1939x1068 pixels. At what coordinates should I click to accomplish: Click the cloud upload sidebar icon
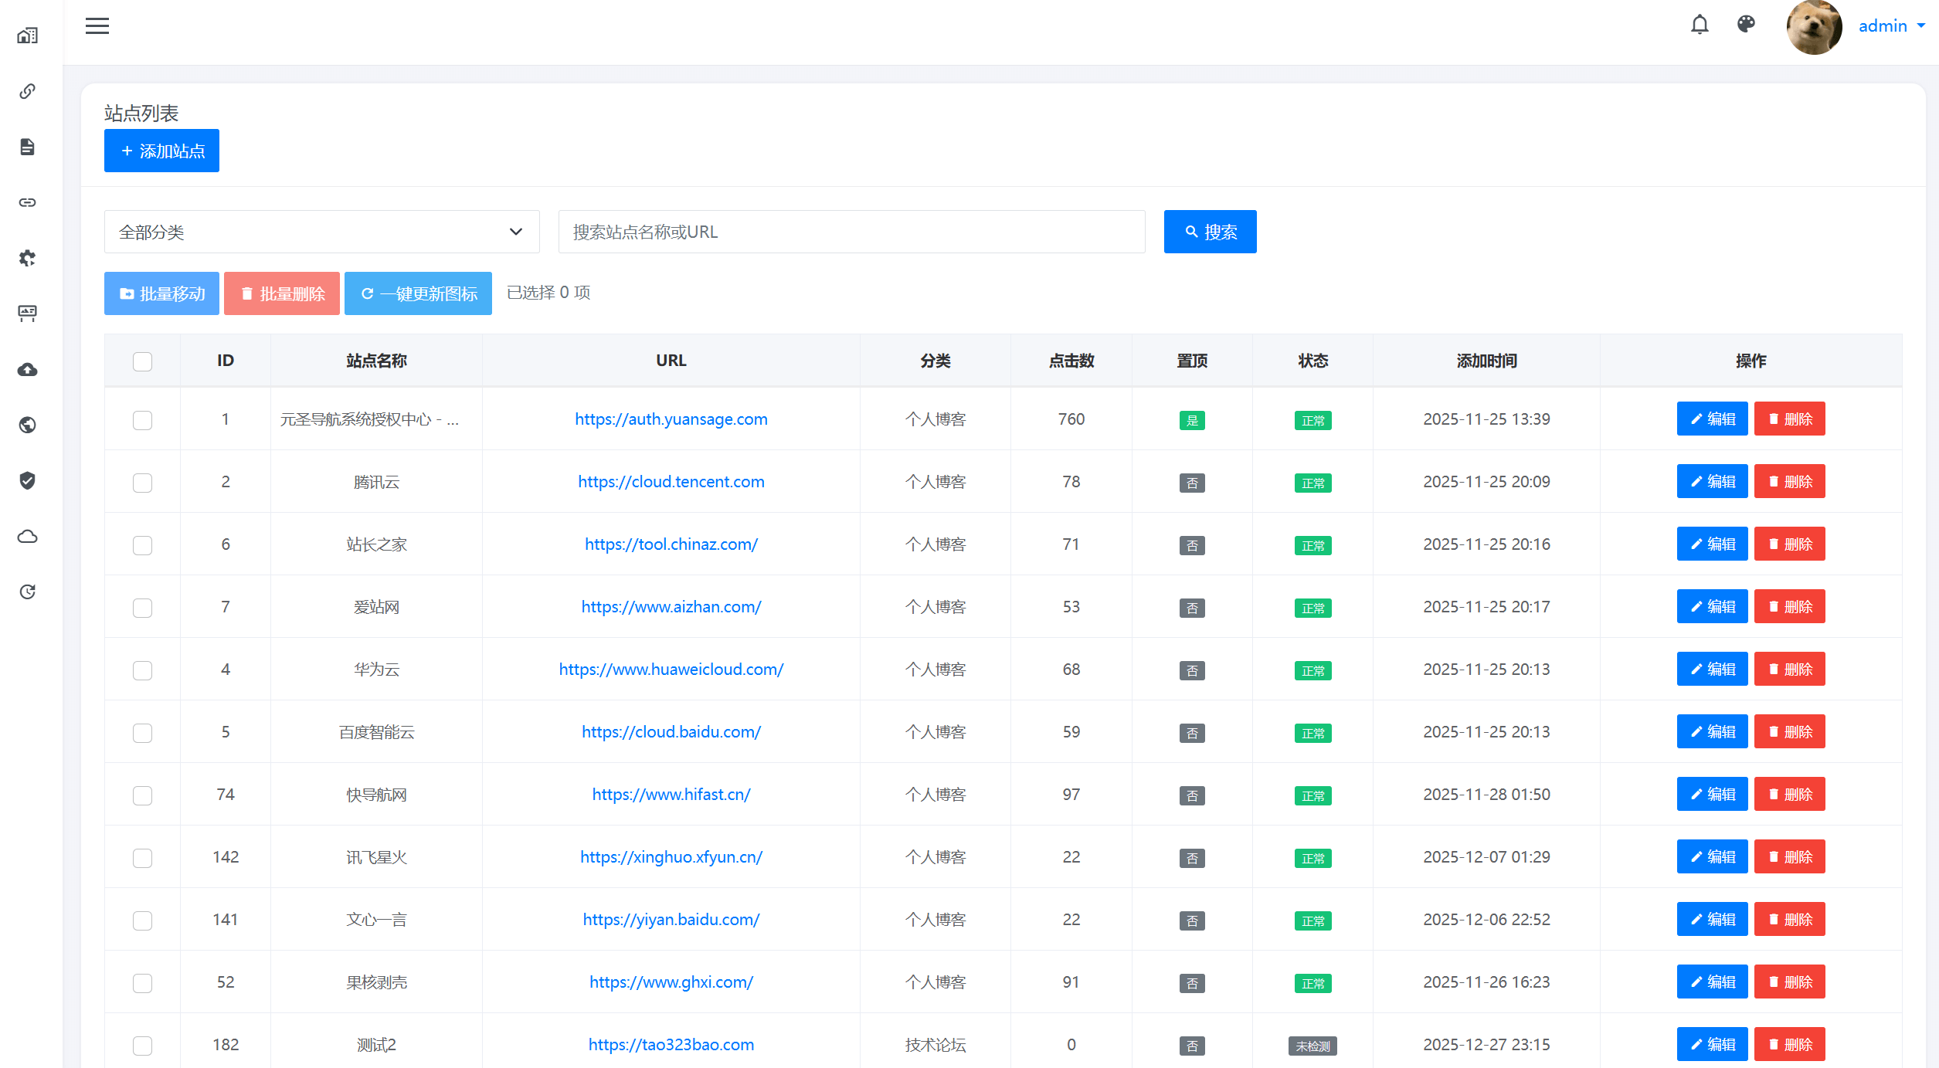point(28,369)
